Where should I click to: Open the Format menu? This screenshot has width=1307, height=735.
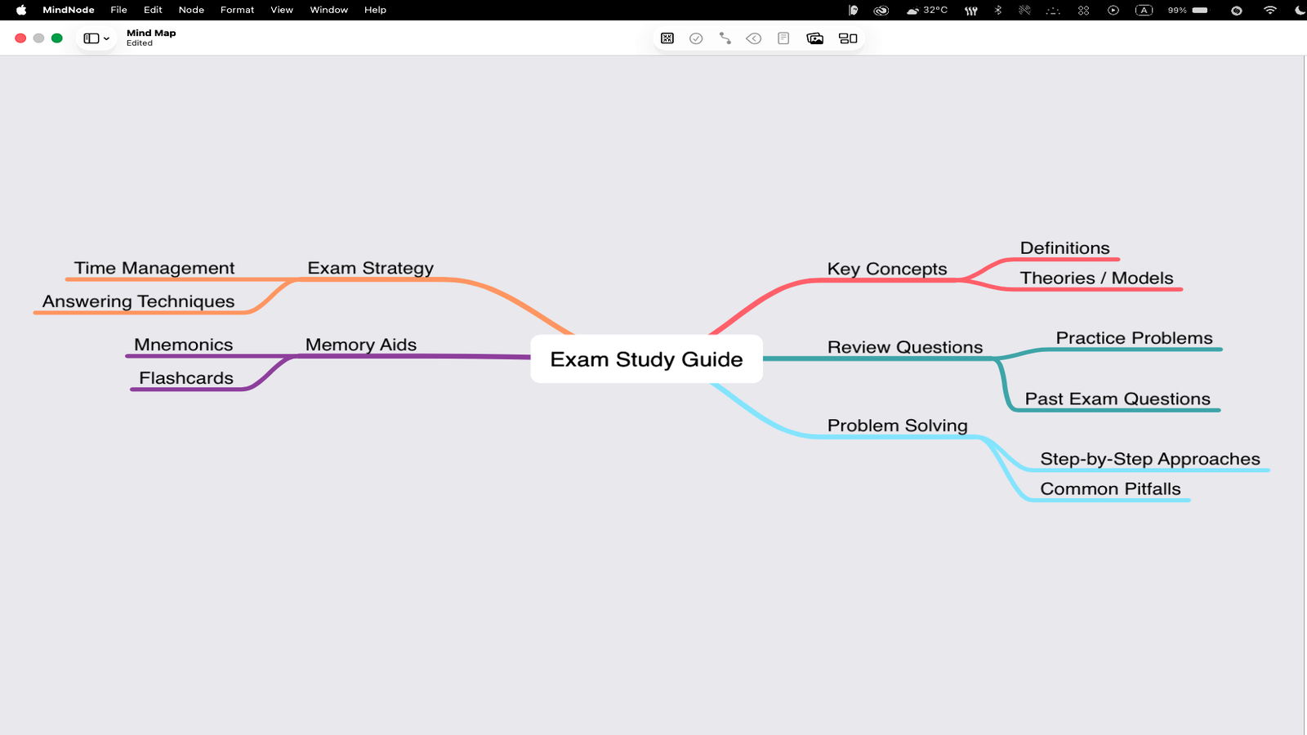point(237,10)
